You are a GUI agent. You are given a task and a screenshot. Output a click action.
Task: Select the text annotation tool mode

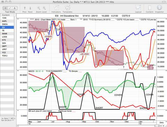[15, 8]
